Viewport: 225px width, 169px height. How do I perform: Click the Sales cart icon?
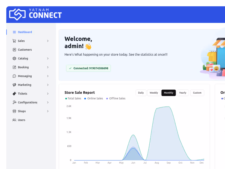tap(14, 41)
